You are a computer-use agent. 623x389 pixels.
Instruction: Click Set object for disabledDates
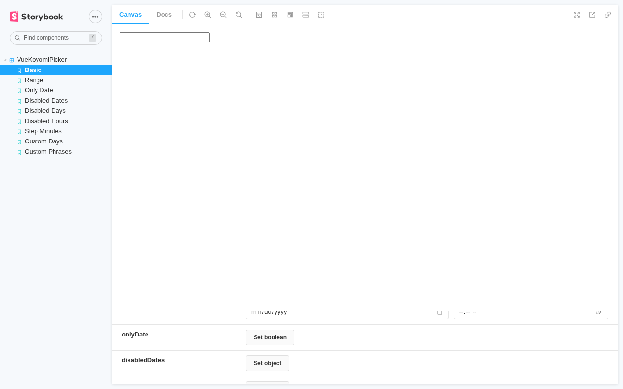point(267,363)
